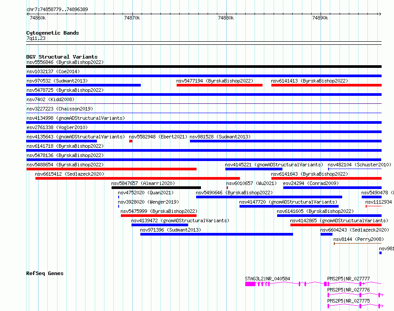Select PMS2P5|NR_027776 transcript label
The width and height of the screenshot is (394, 311).
(348, 290)
